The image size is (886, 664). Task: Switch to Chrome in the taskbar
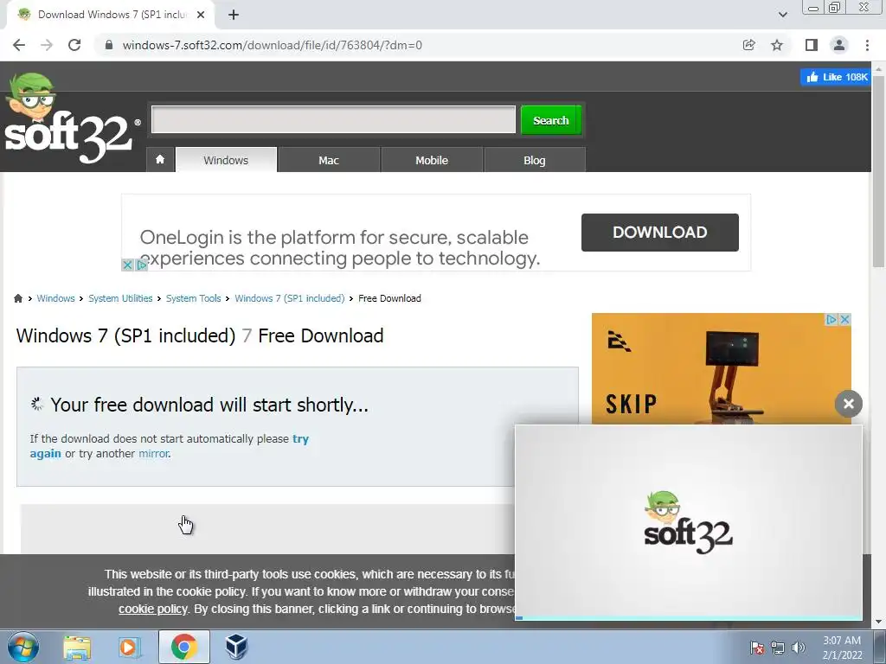[183, 647]
